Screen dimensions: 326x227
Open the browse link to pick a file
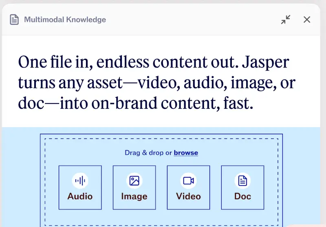pos(186,153)
